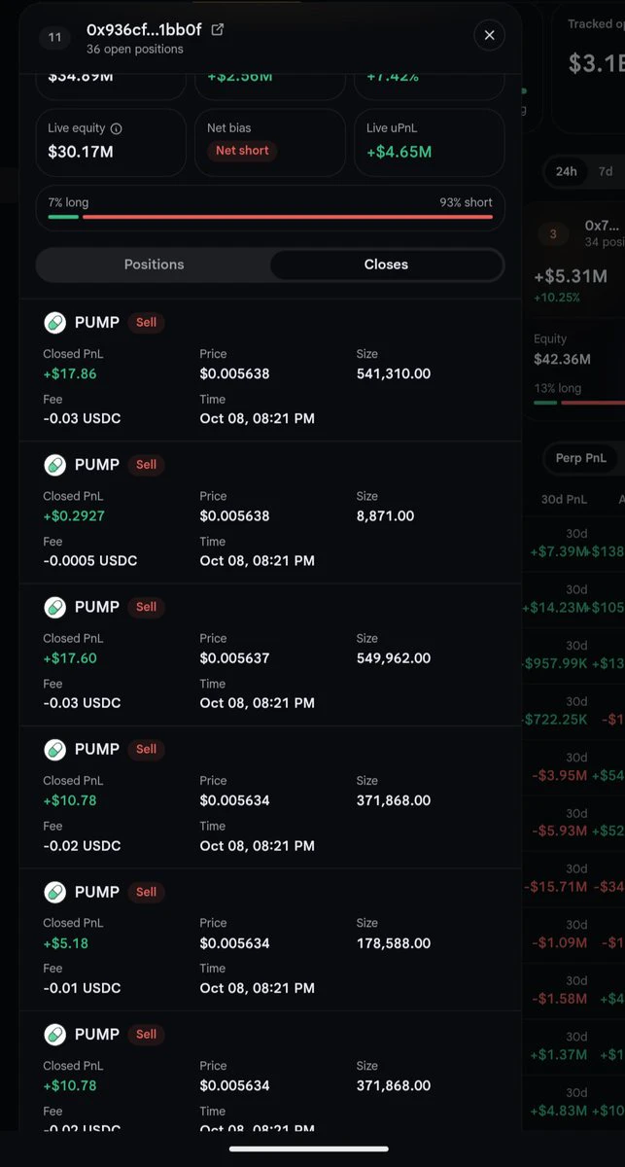Click PUMP pill icon of the +$0.2927 close

pos(55,465)
